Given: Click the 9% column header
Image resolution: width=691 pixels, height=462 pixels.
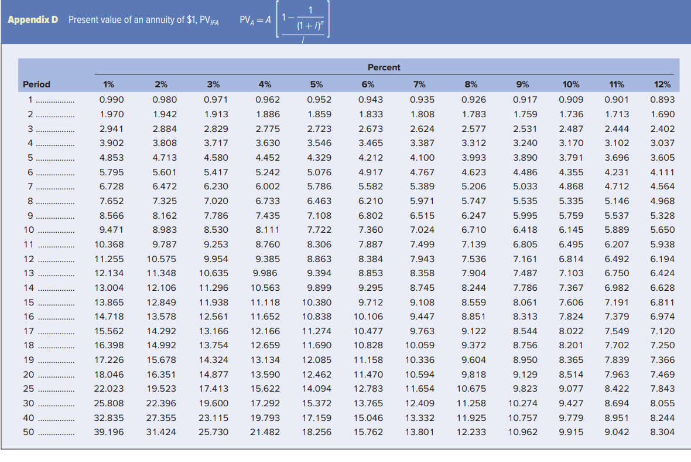Looking at the screenshot, I should click(x=522, y=84).
